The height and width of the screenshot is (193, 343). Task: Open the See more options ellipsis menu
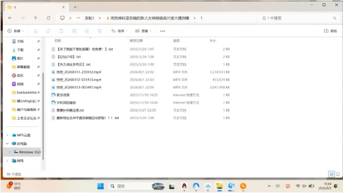click(x=163, y=31)
